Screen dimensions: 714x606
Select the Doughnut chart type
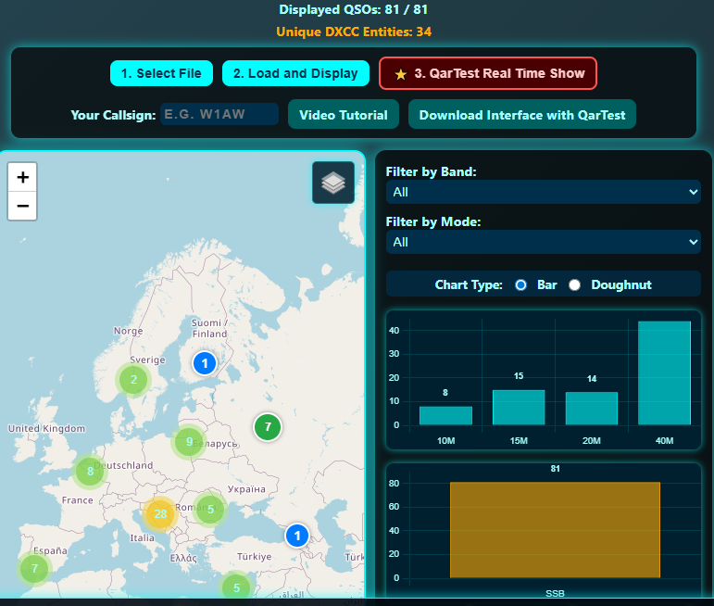pyautogui.click(x=575, y=284)
